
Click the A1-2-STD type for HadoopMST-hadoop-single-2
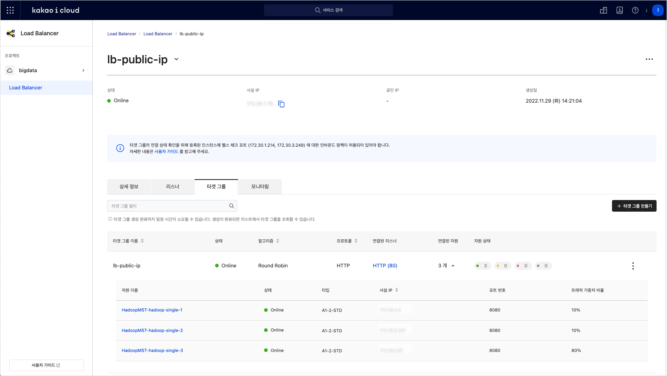click(x=332, y=331)
